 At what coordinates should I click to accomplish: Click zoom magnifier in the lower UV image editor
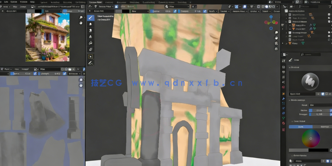coord(81,80)
